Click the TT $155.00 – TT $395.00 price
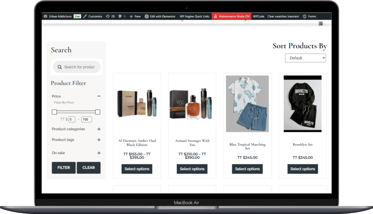373x214 pixels. (x=137, y=156)
